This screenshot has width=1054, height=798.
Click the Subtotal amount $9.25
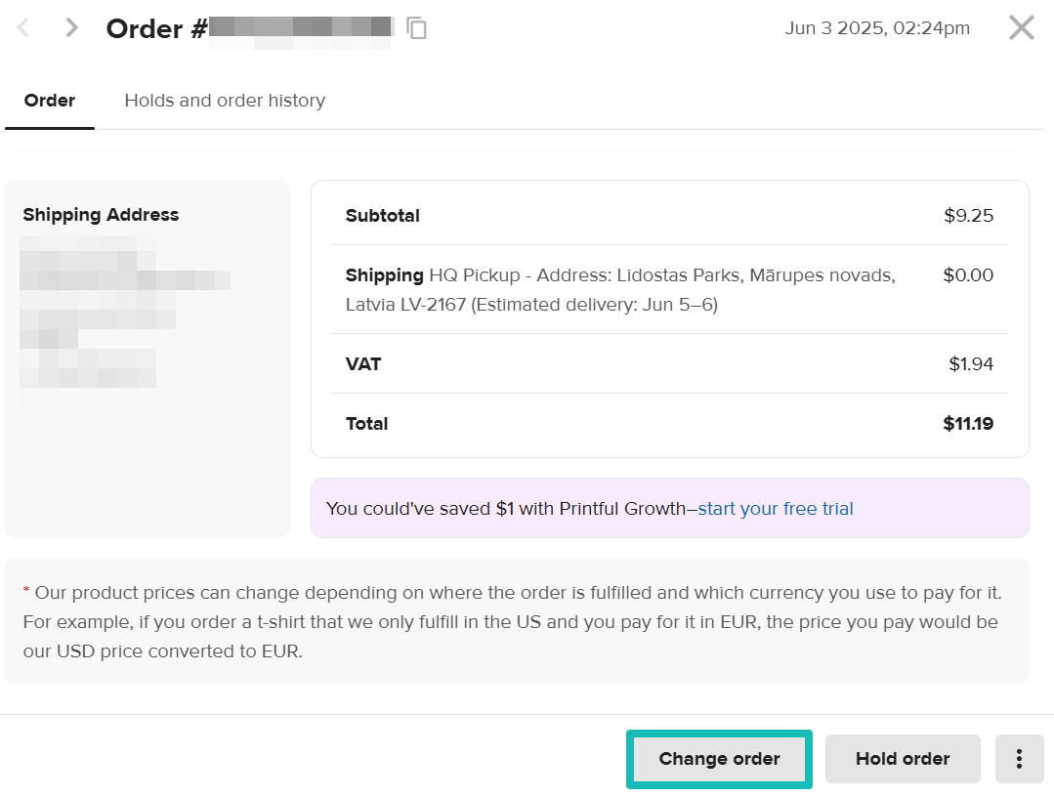click(x=968, y=216)
